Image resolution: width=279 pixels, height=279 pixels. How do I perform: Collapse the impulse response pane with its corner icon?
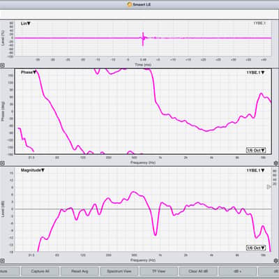(x=2, y=66)
